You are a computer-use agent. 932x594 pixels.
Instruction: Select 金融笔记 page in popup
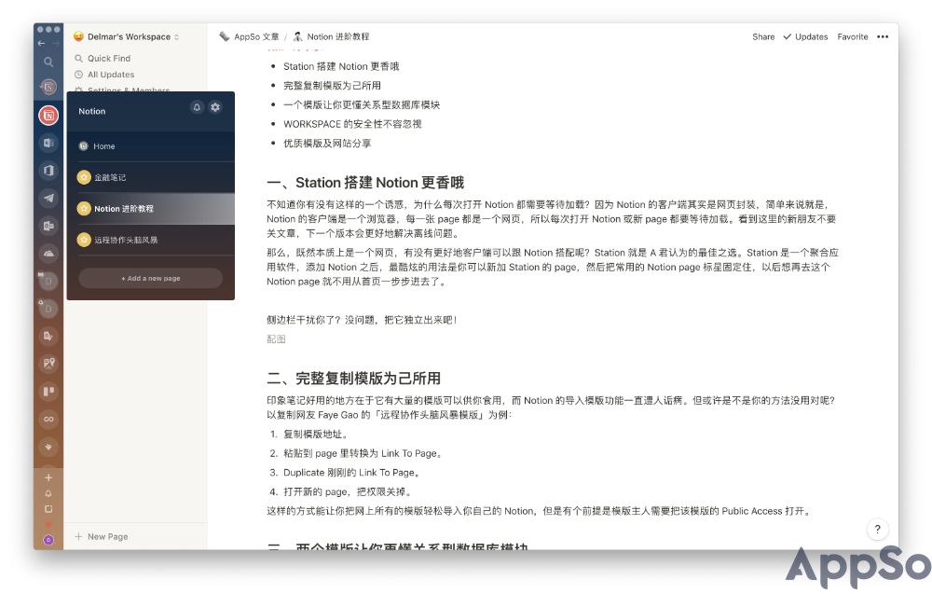pos(151,177)
